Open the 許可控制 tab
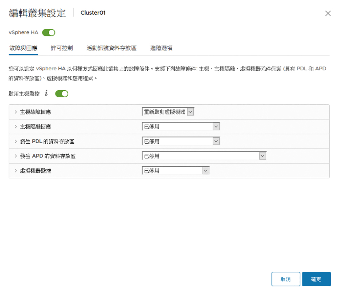 coord(62,48)
